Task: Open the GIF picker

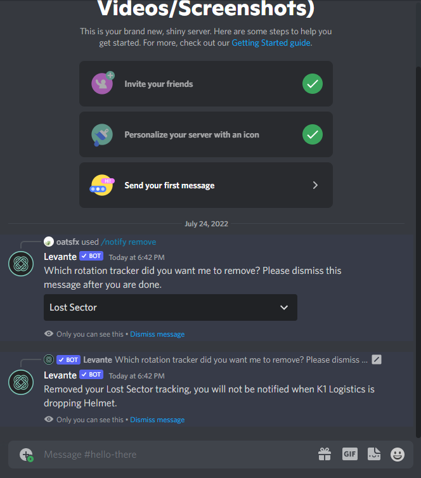Action: (x=349, y=454)
